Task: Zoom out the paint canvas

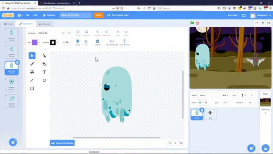Action: pyautogui.click(x=170, y=143)
